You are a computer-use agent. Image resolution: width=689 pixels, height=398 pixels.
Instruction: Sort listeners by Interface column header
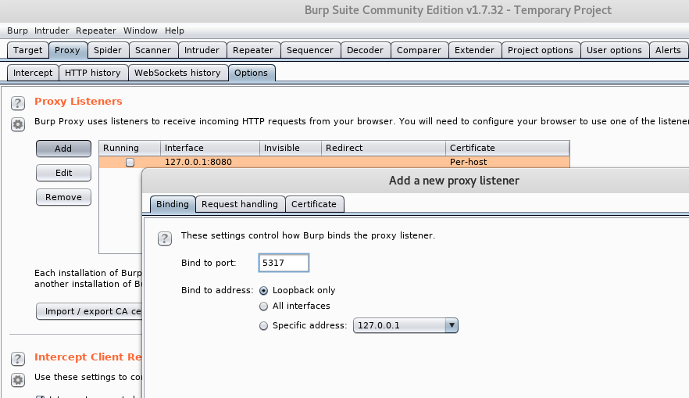(210, 149)
